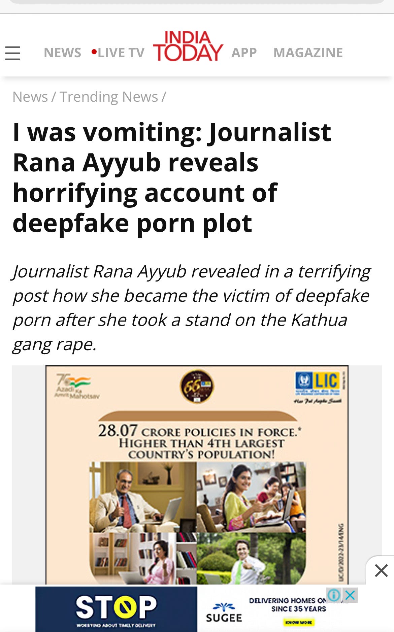The height and width of the screenshot is (632, 394).
Task: Open the NEWS section
Action: point(62,53)
